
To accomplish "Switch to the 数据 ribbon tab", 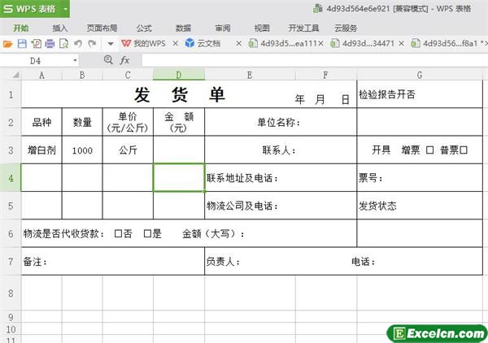I will point(183,28).
